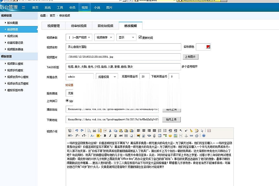
Task: Open the preview icon in editor toolbar
Action: [89, 131]
